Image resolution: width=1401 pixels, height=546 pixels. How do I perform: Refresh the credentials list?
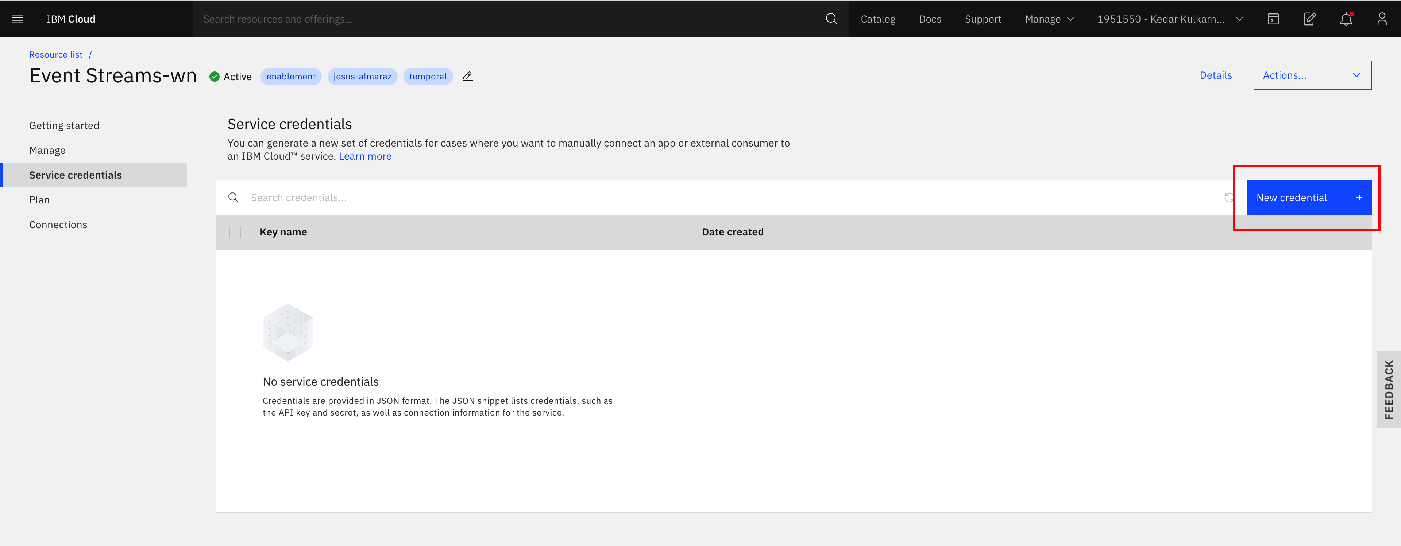click(x=1229, y=198)
